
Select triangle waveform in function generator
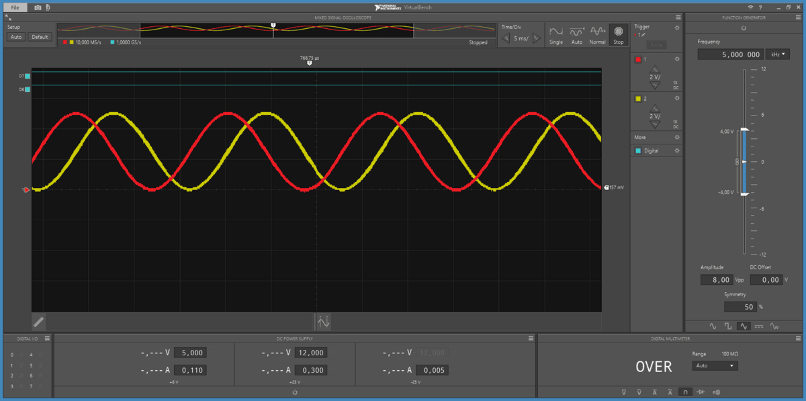pos(744,326)
